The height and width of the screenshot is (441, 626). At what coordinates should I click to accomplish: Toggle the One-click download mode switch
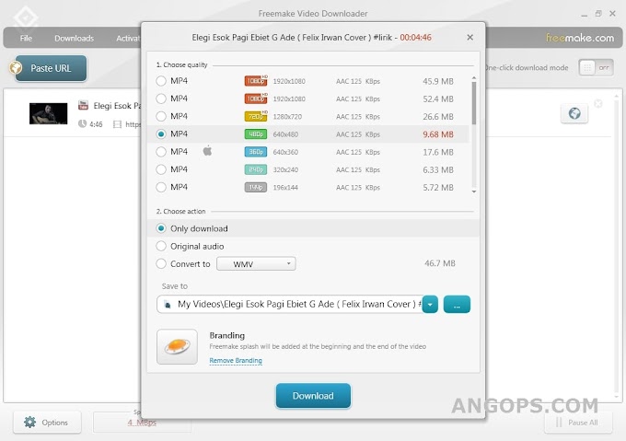pyautogui.click(x=596, y=68)
